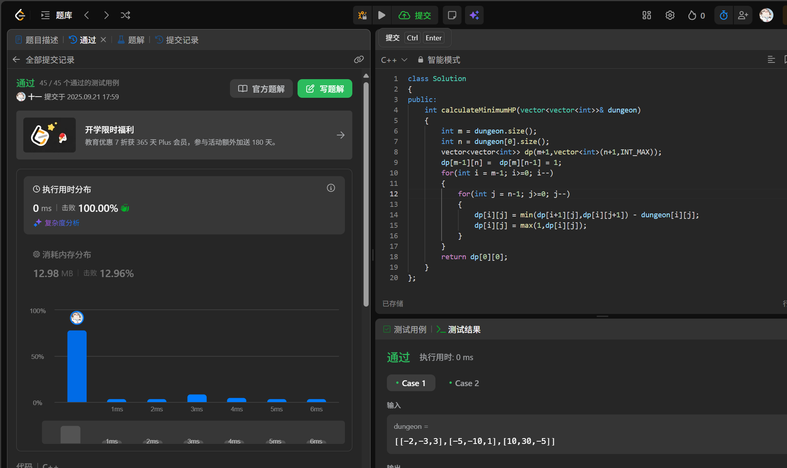Go to next problem chevron
This screenshot has width=787, height=468.
[106, 15]
